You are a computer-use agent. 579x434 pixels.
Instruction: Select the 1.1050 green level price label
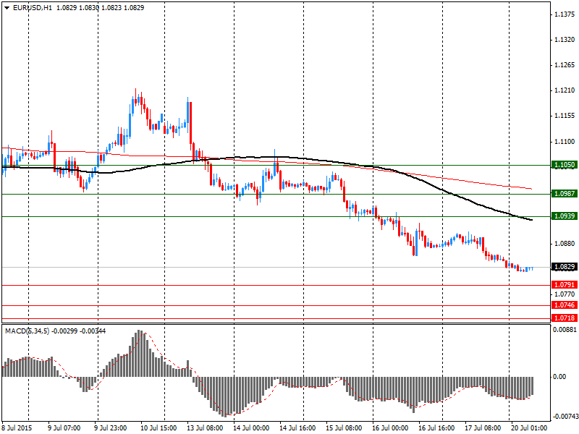(x=565, y=165)
